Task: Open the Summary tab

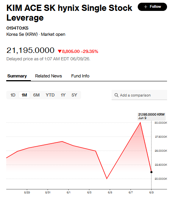Action: (x=17, y=76)
